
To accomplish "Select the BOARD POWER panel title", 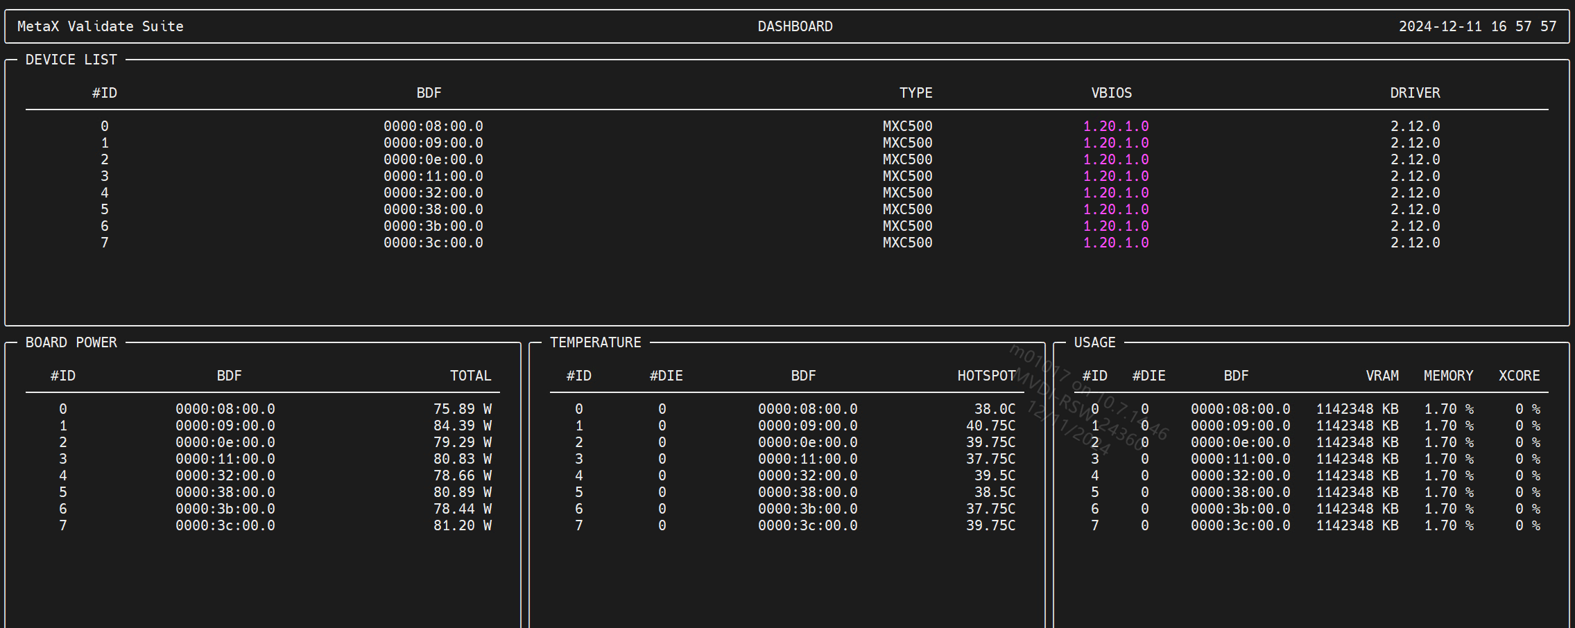I will coord(71,342).
